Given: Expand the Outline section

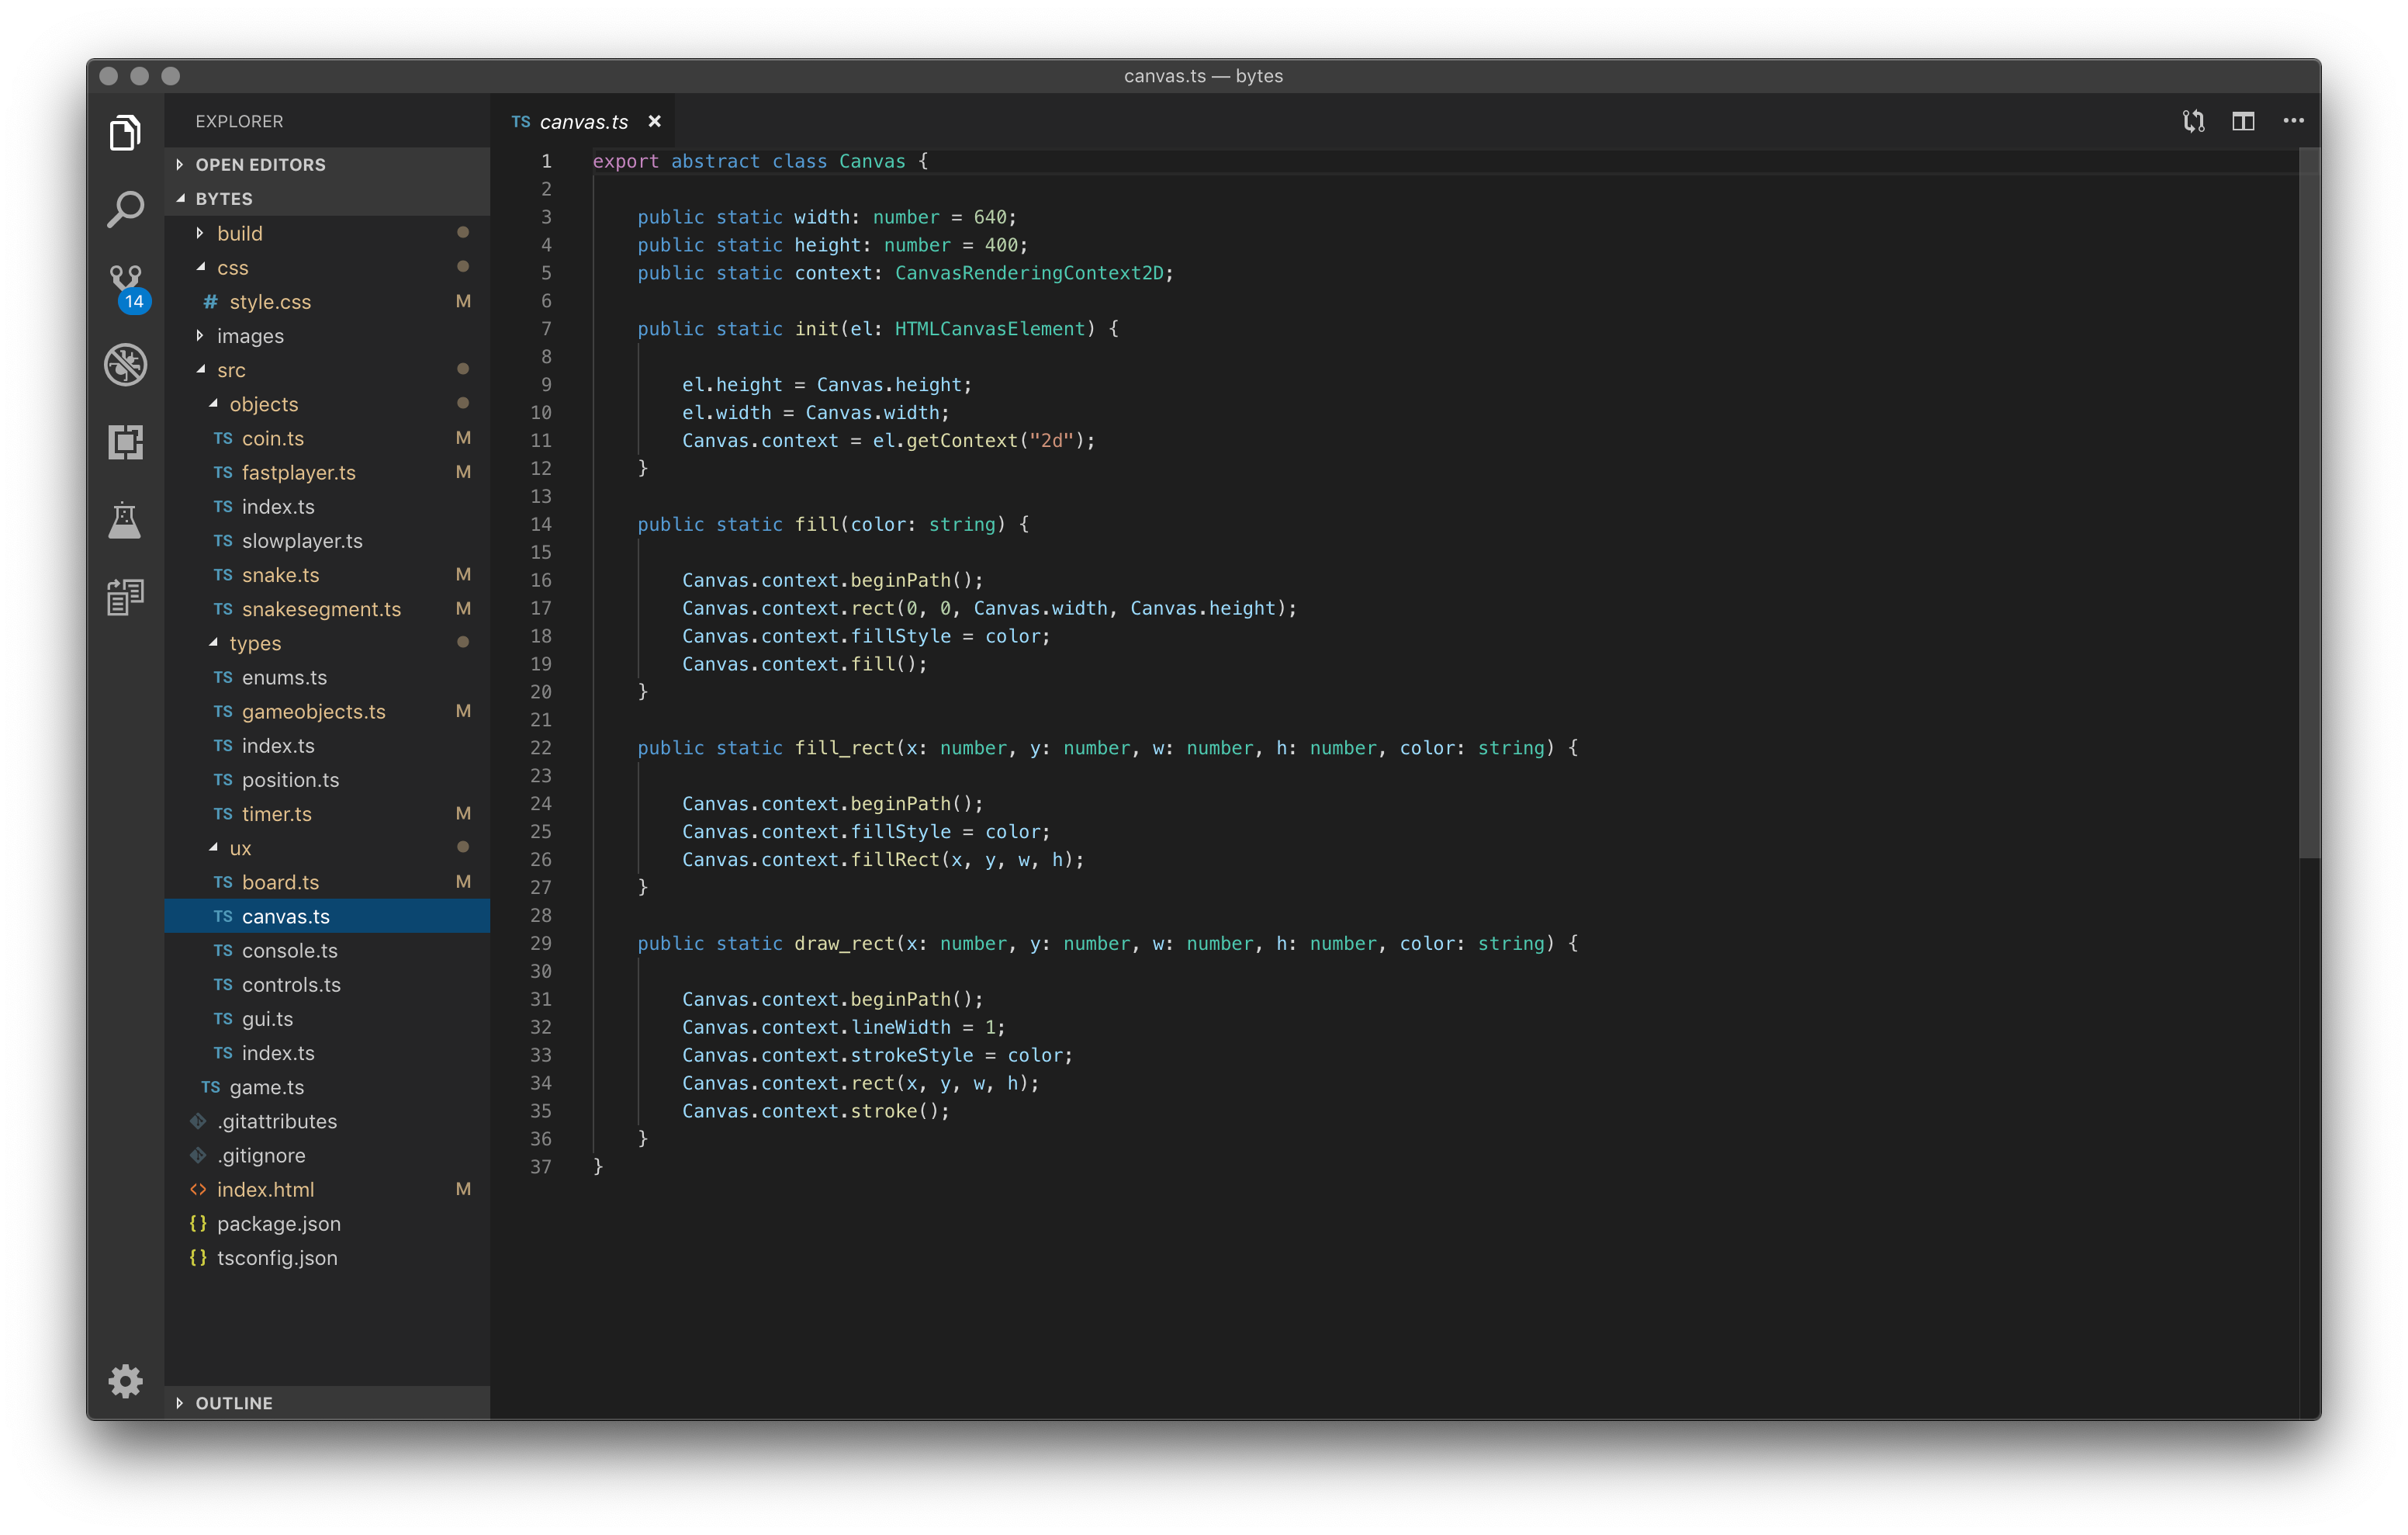Looking at the screenshot, I should tap(328, 1402).
